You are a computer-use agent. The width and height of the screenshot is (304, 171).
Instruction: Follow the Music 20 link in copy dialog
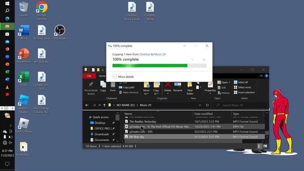160,54
